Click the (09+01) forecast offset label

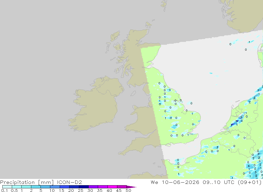[250, 182]
